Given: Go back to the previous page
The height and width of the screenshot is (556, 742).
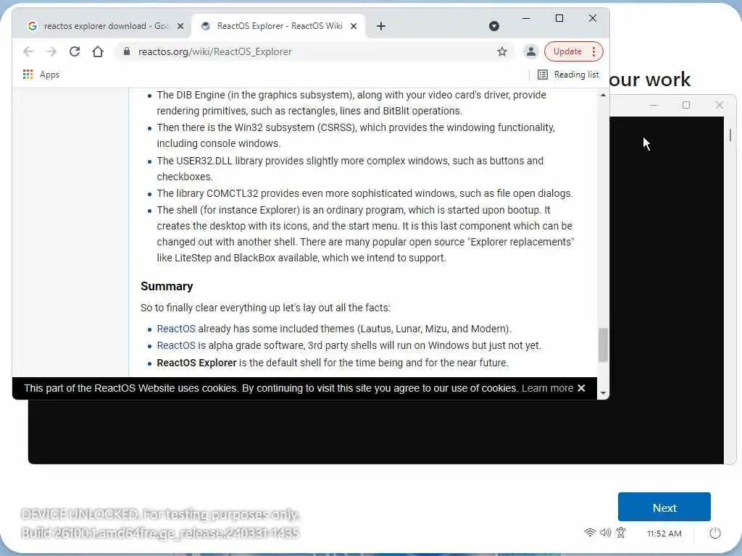Looking at the screenshot, I should coord(28,51).
